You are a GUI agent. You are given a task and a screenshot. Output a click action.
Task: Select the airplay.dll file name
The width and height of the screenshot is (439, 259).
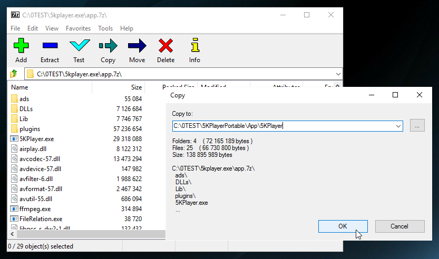pos(33,149)
